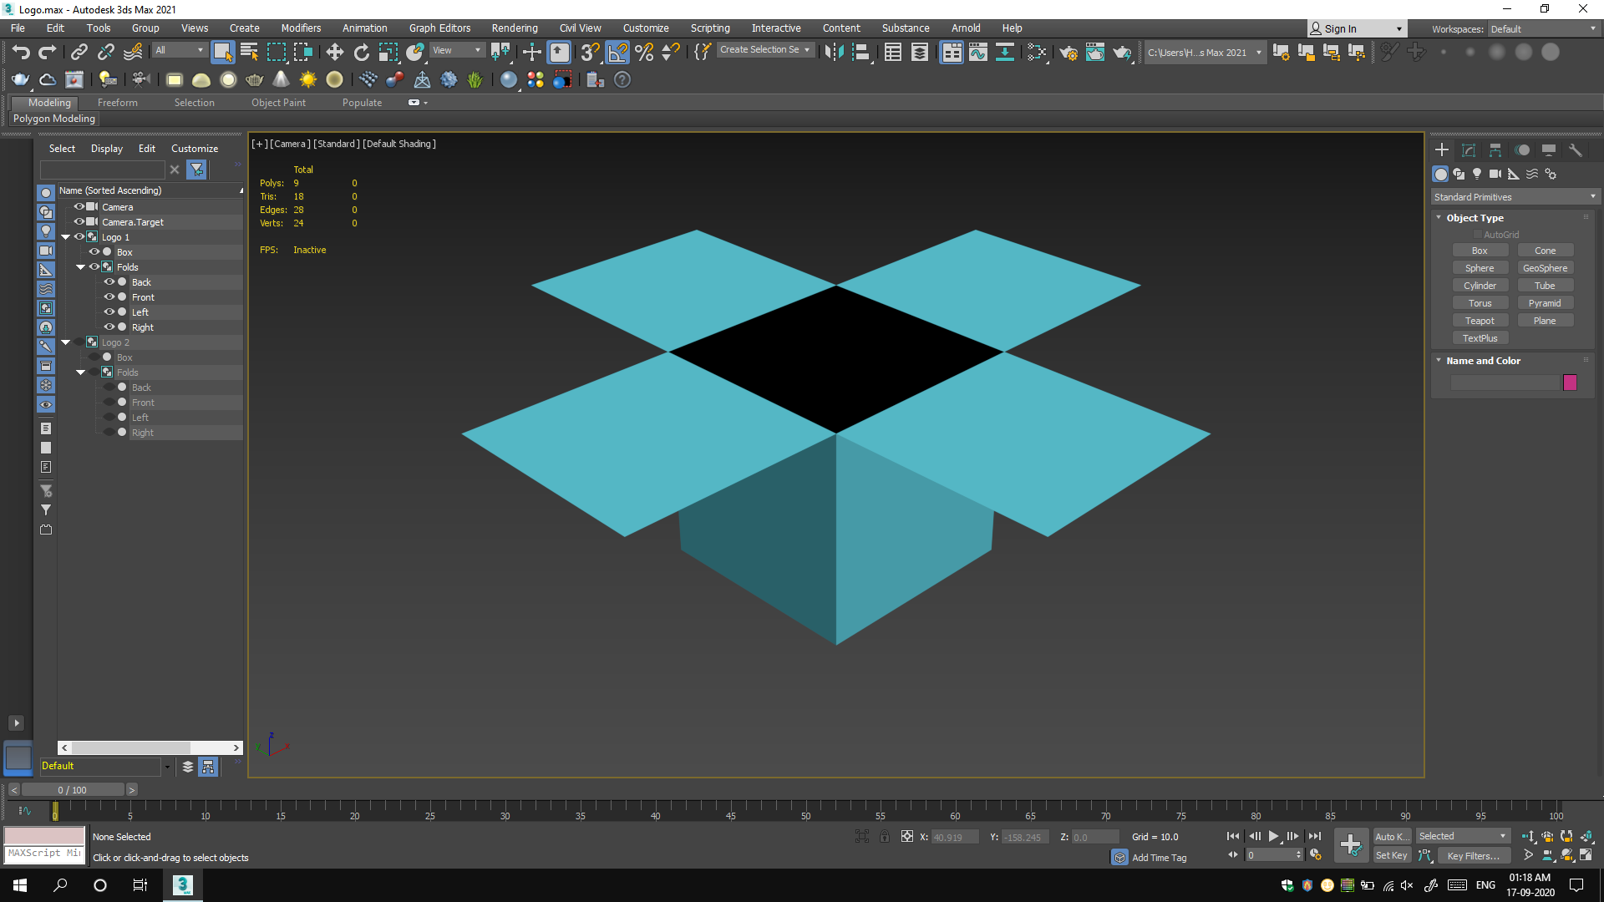
Task: Clear the scene explorer search box
Action: pos(175,170)
